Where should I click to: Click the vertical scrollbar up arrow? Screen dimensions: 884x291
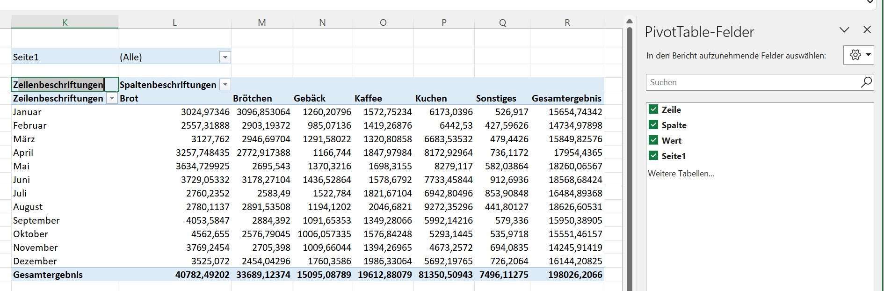[630, 21]
